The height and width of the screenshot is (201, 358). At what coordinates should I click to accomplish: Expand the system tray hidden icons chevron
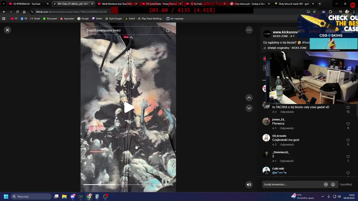pos(322,197)
